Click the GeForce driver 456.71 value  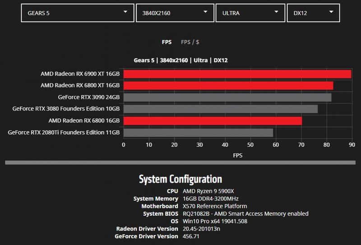(x=191, y=236)
